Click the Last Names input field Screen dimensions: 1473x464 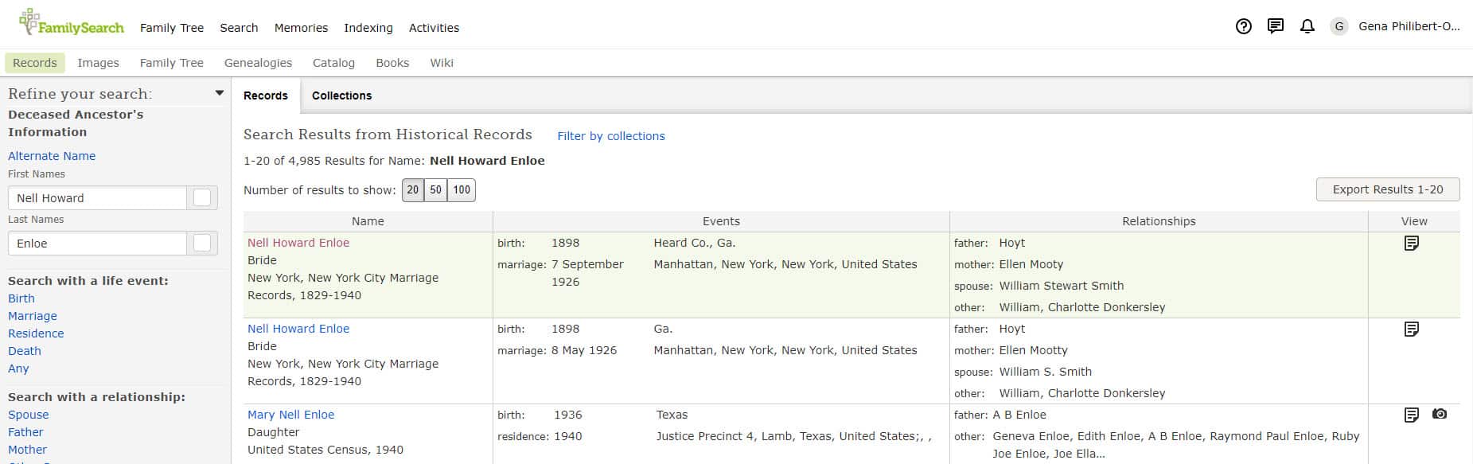97,243
